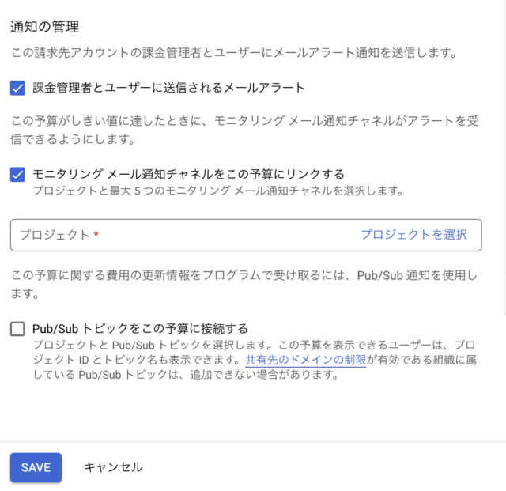Click the 課金管理者とユーザーに送信されるメールアラート label text
The height and width of the screenshot is (491, 506).
click(x=168, y=88)
